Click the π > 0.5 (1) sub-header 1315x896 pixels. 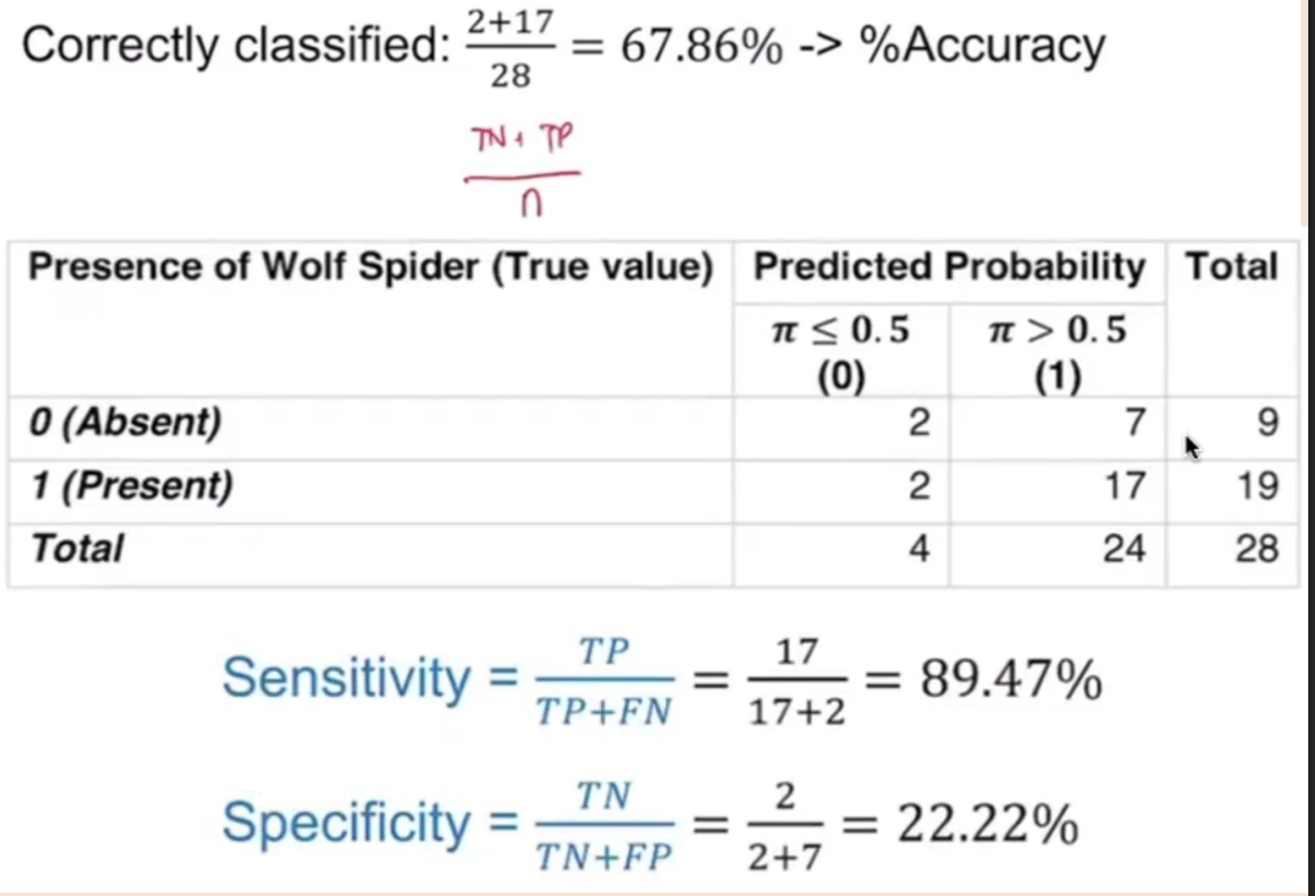(1057, 351)
